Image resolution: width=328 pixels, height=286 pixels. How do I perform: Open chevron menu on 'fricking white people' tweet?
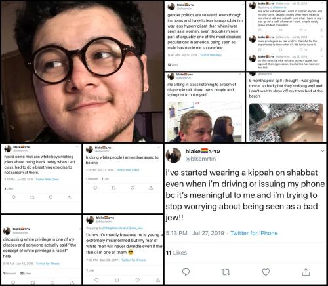click(159, 148)
